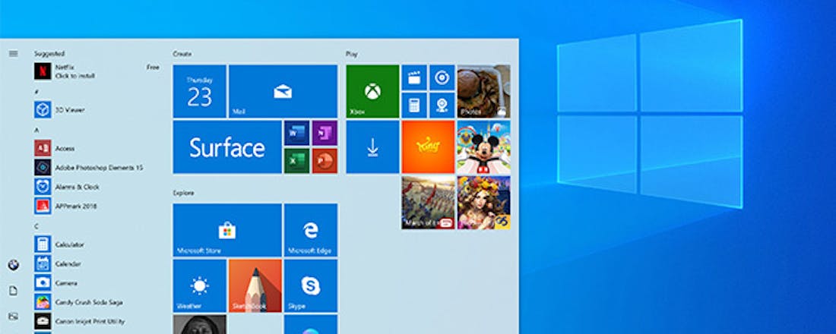Viewport: 836px width, 334px height.
Task: Launch the Microsoft Edge tile
Action: tap(310, 229)
